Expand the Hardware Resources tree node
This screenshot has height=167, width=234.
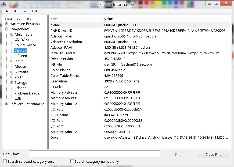tap(7, 24)
